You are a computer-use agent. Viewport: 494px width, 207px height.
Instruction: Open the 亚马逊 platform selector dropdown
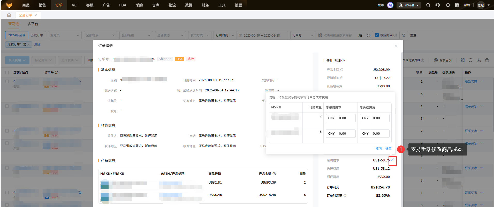(x=409, y=5)
